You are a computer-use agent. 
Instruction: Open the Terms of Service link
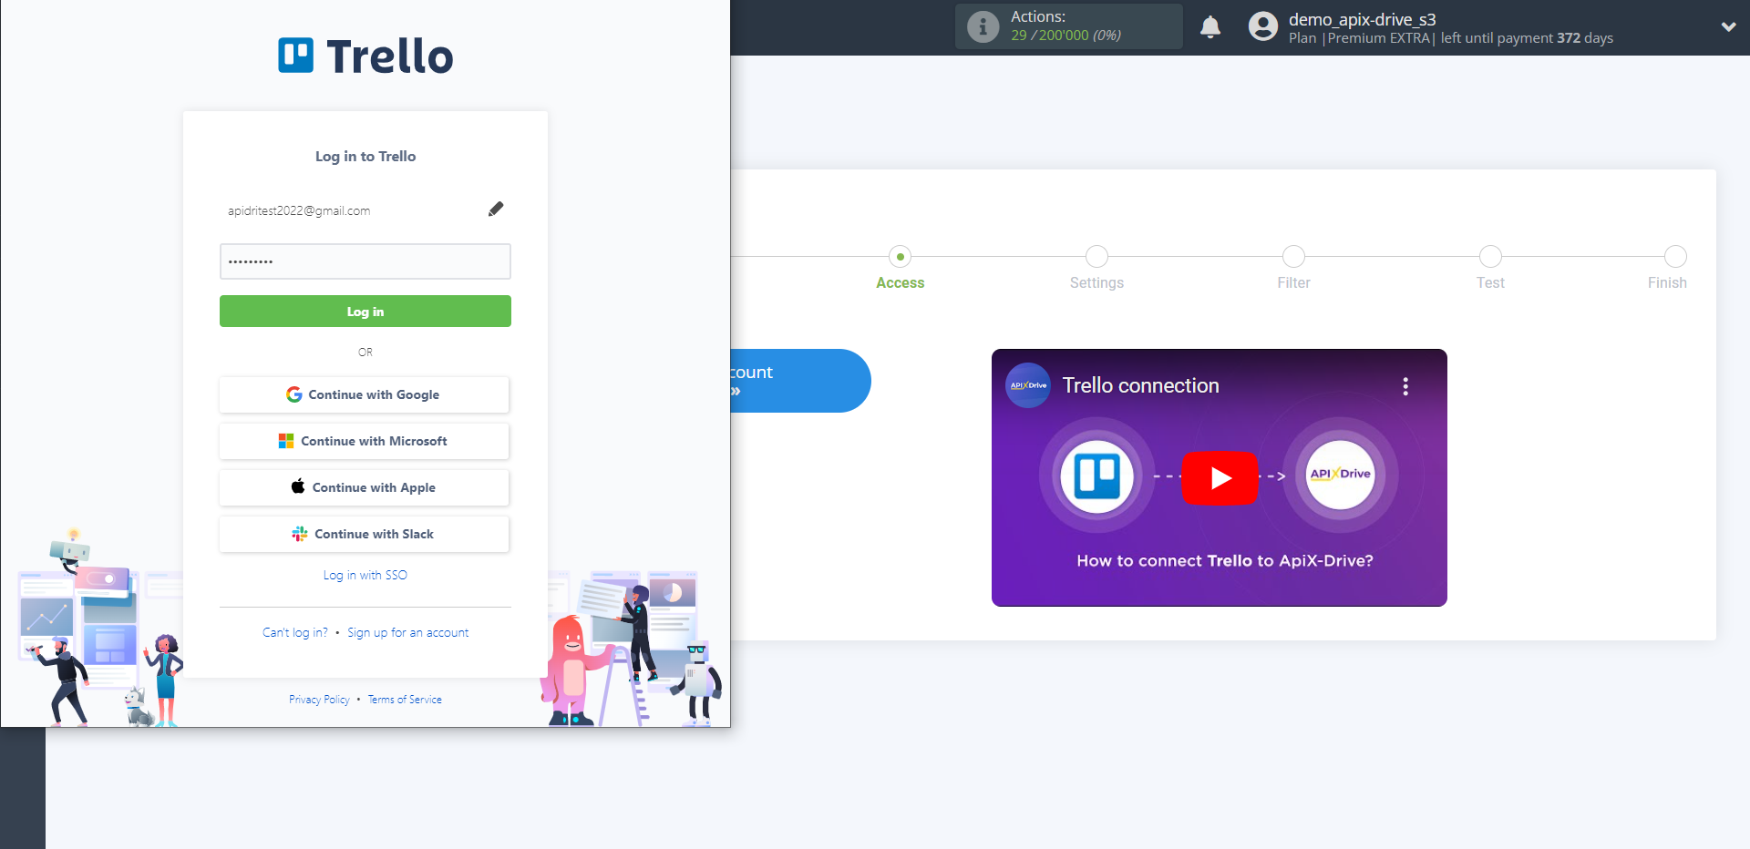tap(405, 700)
